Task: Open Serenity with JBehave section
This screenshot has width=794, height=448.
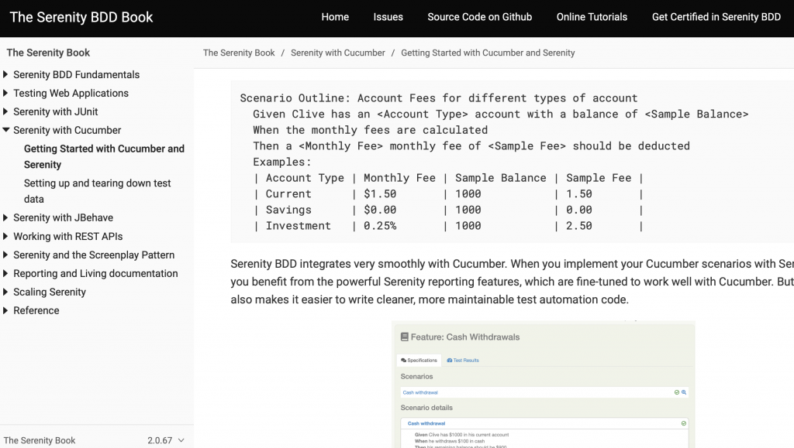Action: (x=64, y=217)
